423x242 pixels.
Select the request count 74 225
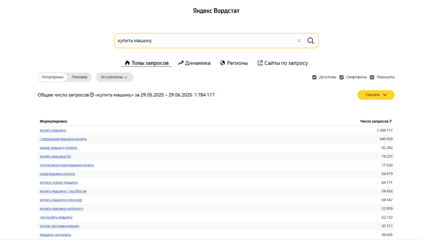point(387,156)
